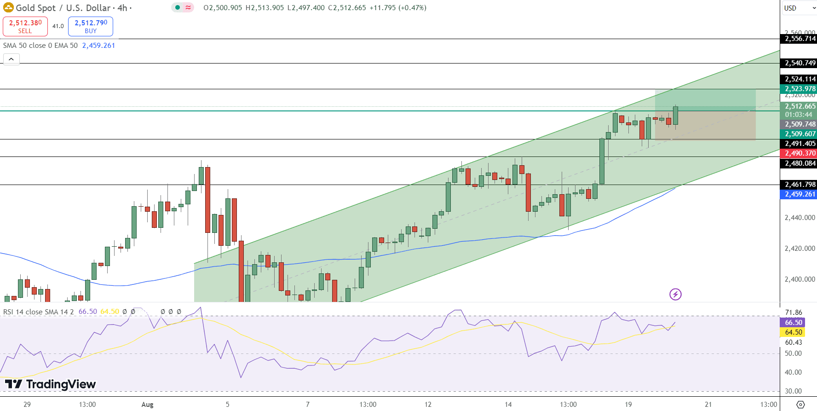
Task: Collapse the indicator legend with chevron button
Action: pyautogui.click(x=12, y=59)
